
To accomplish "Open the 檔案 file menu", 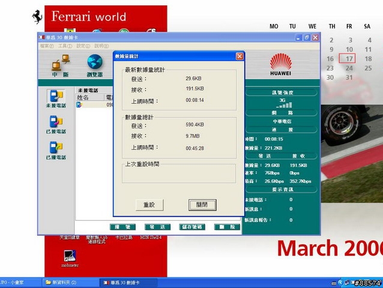I will [x=47, y=46].
